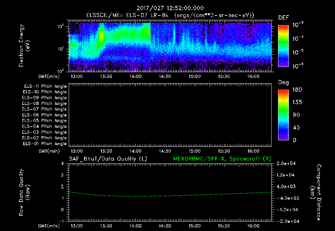Click the plot title date 2017/027 12:52:00.000
This screenshot has height=231, width=335.
pyautogui.click(x=170, y=8)
